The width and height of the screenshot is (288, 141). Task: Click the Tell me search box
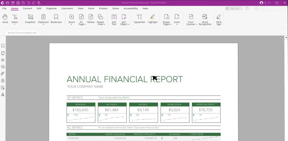234,8
